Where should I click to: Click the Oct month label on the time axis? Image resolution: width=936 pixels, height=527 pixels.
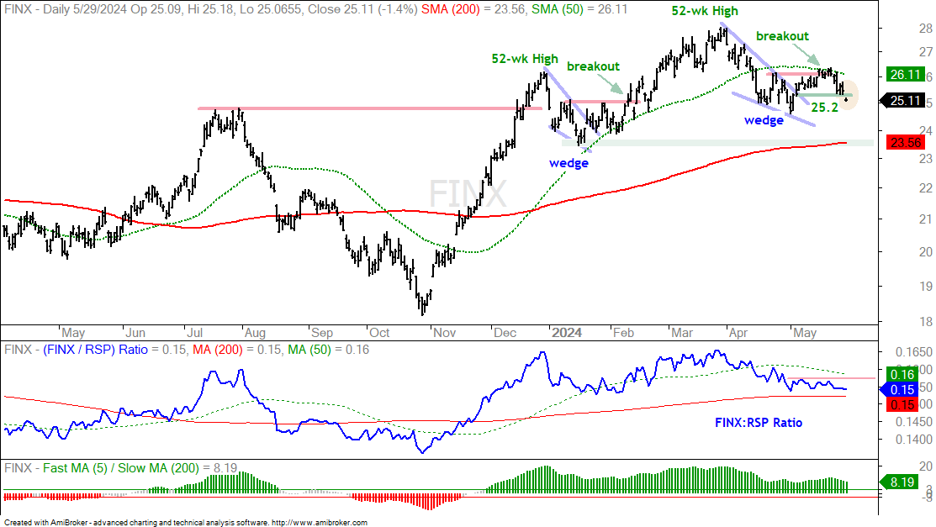(379, 333)
